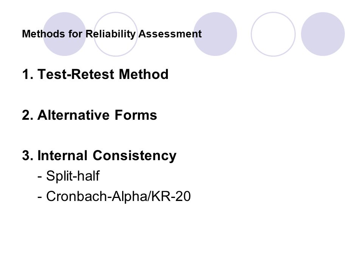Click the word 'Reliability' in the title
The image size is (363, 272).
pos(110,34)
